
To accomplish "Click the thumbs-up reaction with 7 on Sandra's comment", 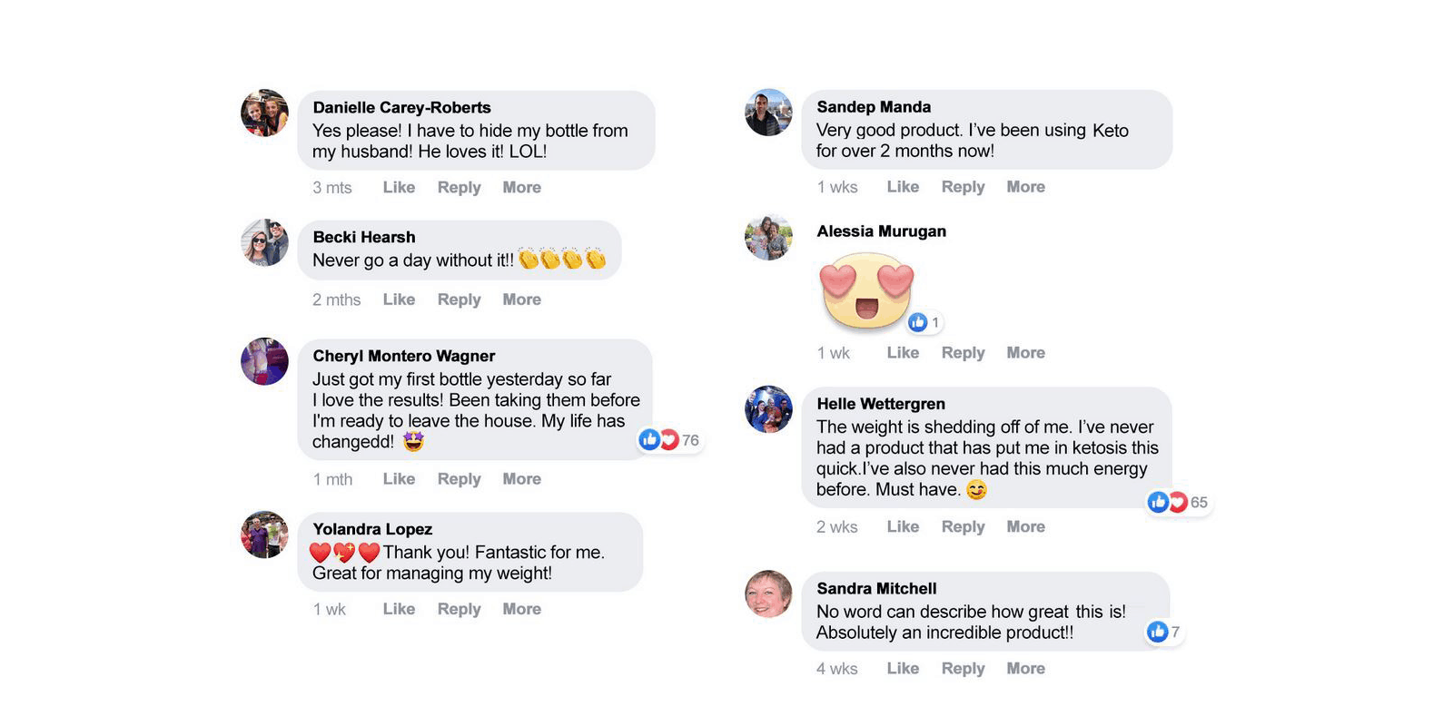I will (1163, 632).
